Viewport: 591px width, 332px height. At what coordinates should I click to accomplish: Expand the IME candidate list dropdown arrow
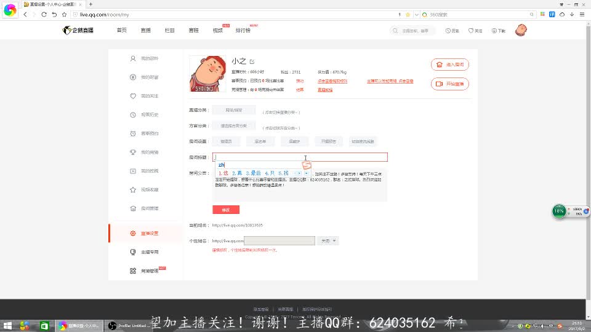[307, 173]
